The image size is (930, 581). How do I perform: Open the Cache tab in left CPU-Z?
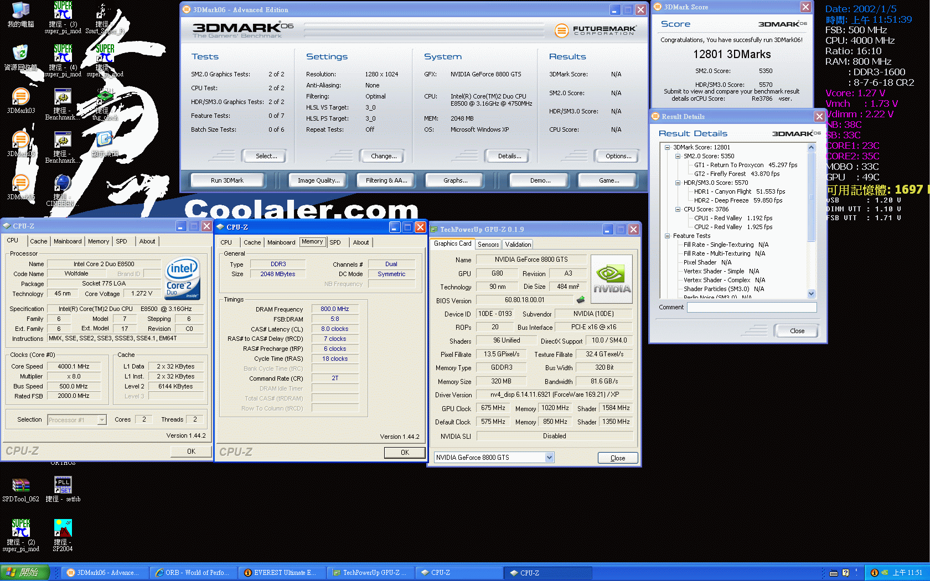[39, 241]
